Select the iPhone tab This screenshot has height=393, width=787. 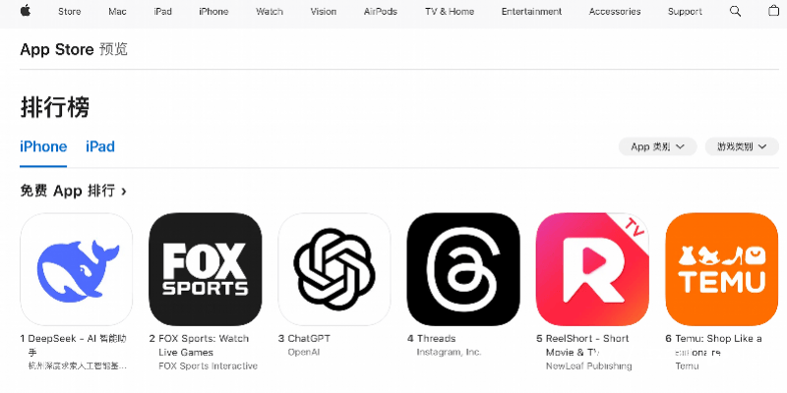click(43, 146)
